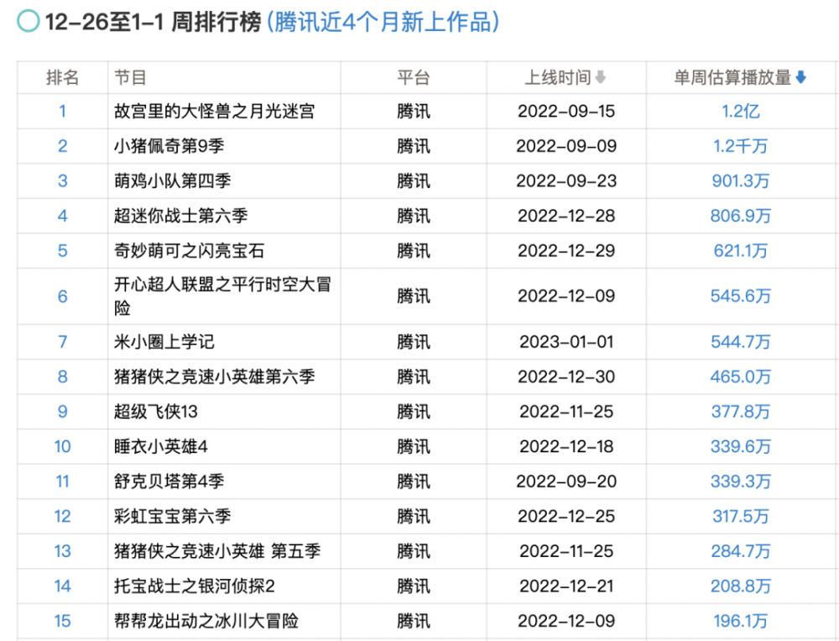This screenshot has height=641, width=839.
Task: Open the 377.8万 play count link
Action: pyautogui.click(x=741, y=411)
